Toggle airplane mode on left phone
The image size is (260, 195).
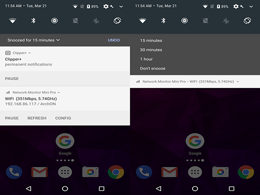point(96,21)
